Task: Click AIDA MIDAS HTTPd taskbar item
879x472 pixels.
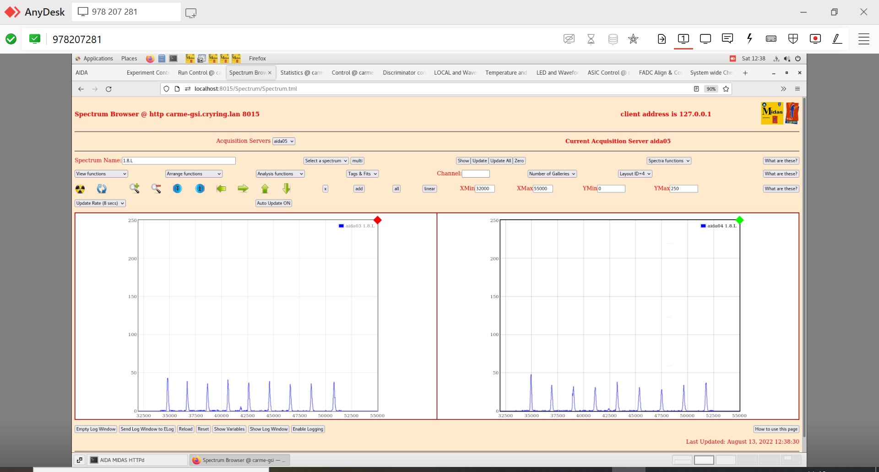Action: [137, 460]
